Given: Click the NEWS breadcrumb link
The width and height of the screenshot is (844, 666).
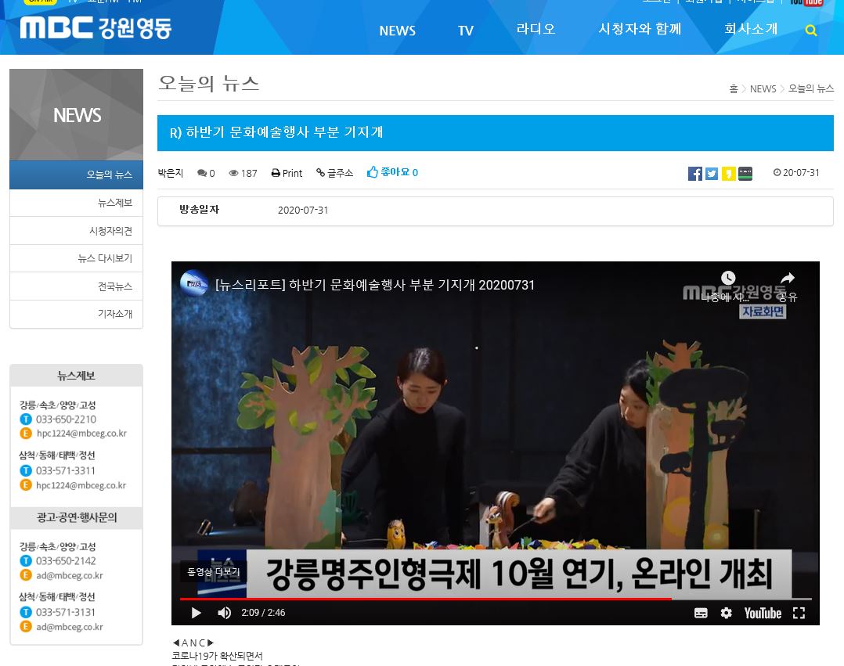Looking at the screenshot, I should 763,88.
